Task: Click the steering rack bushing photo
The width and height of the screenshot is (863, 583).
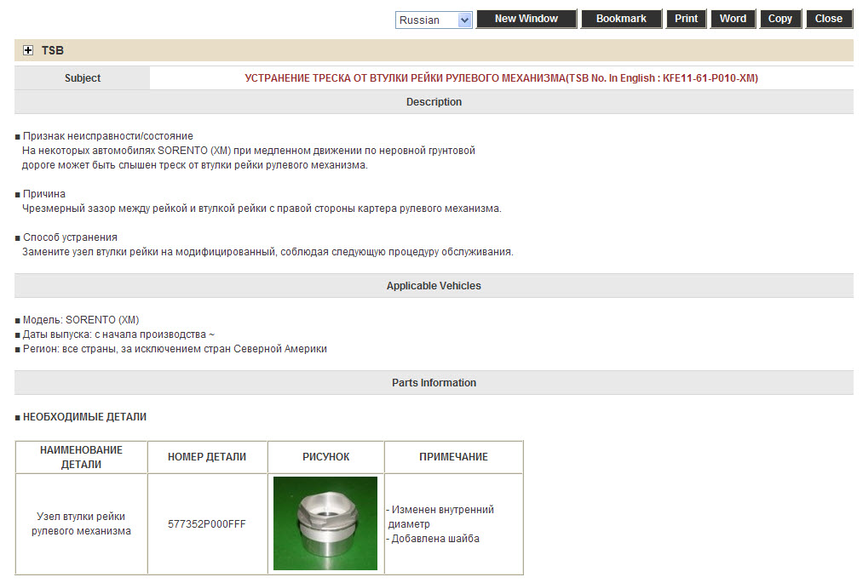Action: point(325,523)
